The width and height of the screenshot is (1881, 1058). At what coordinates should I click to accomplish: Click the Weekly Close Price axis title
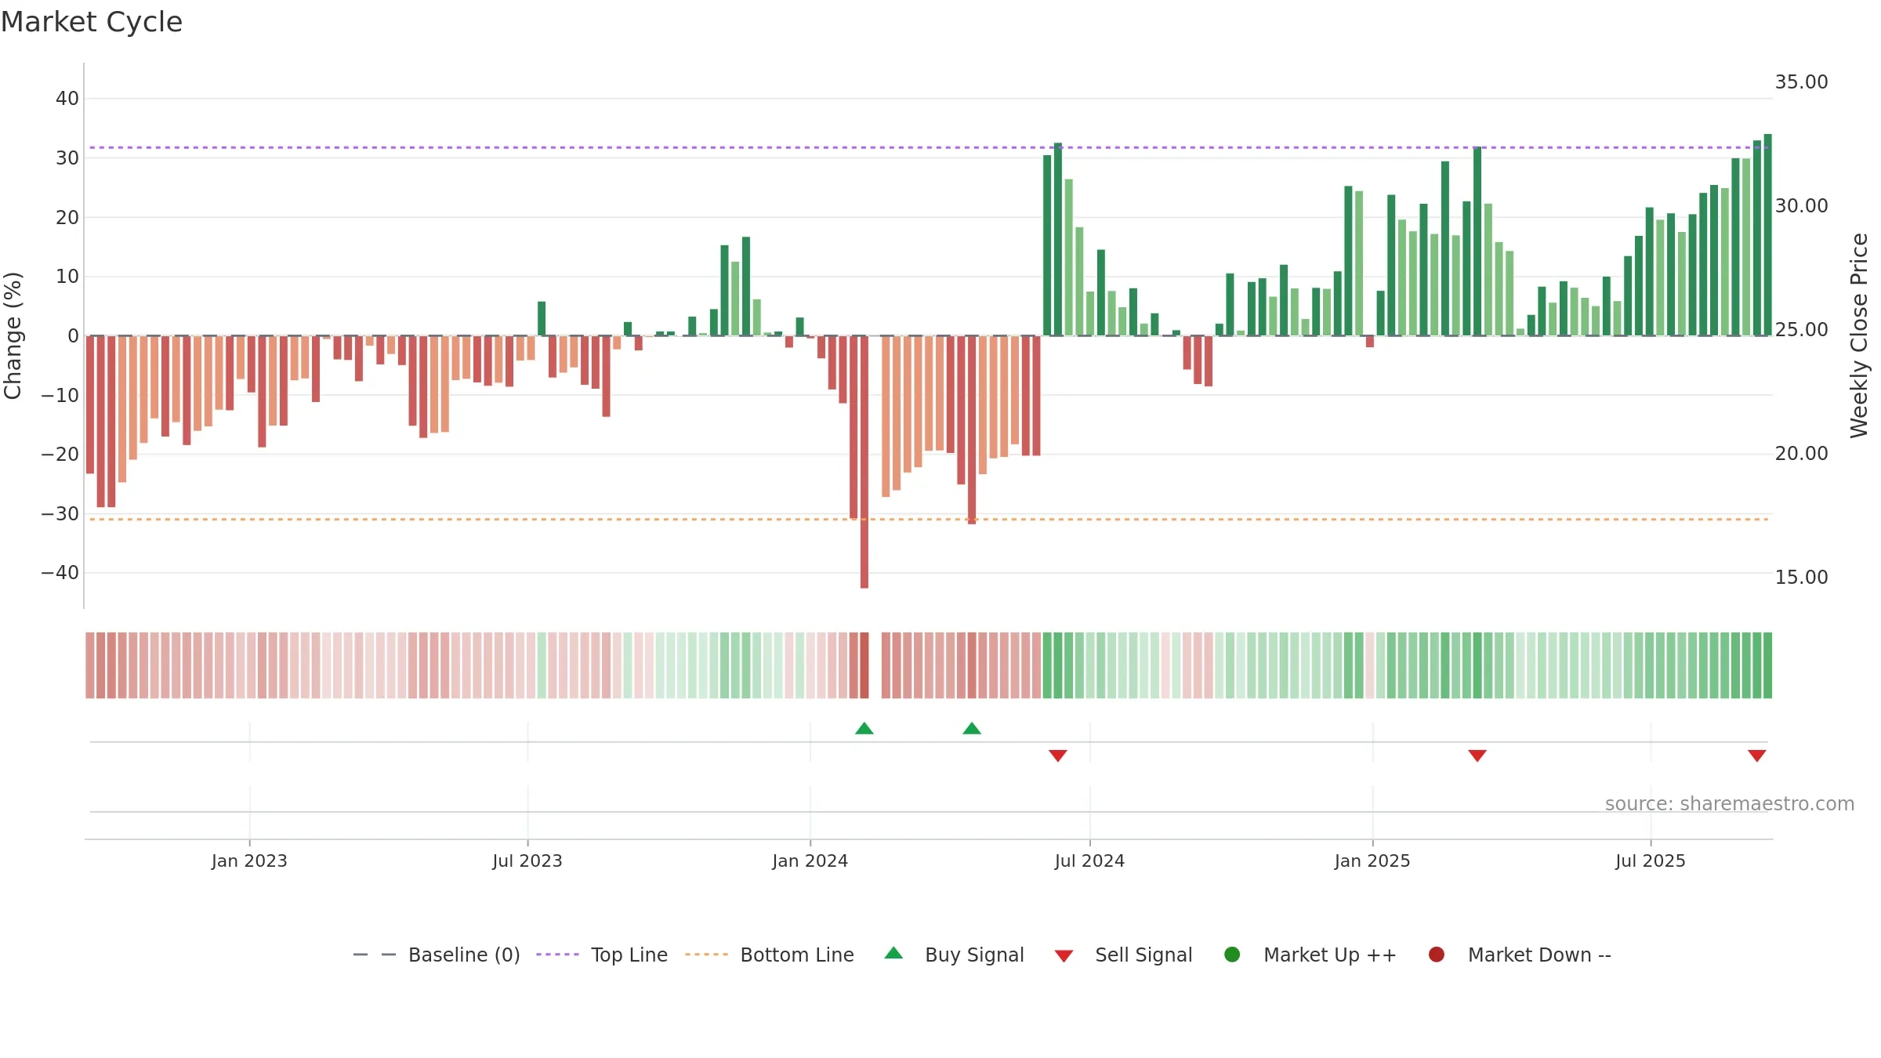1859,335
